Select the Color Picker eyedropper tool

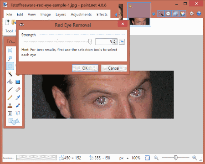[18, 97]
